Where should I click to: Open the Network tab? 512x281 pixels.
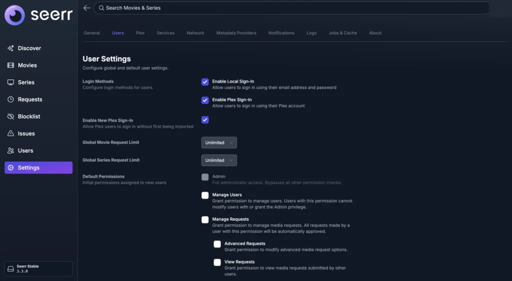195,33
